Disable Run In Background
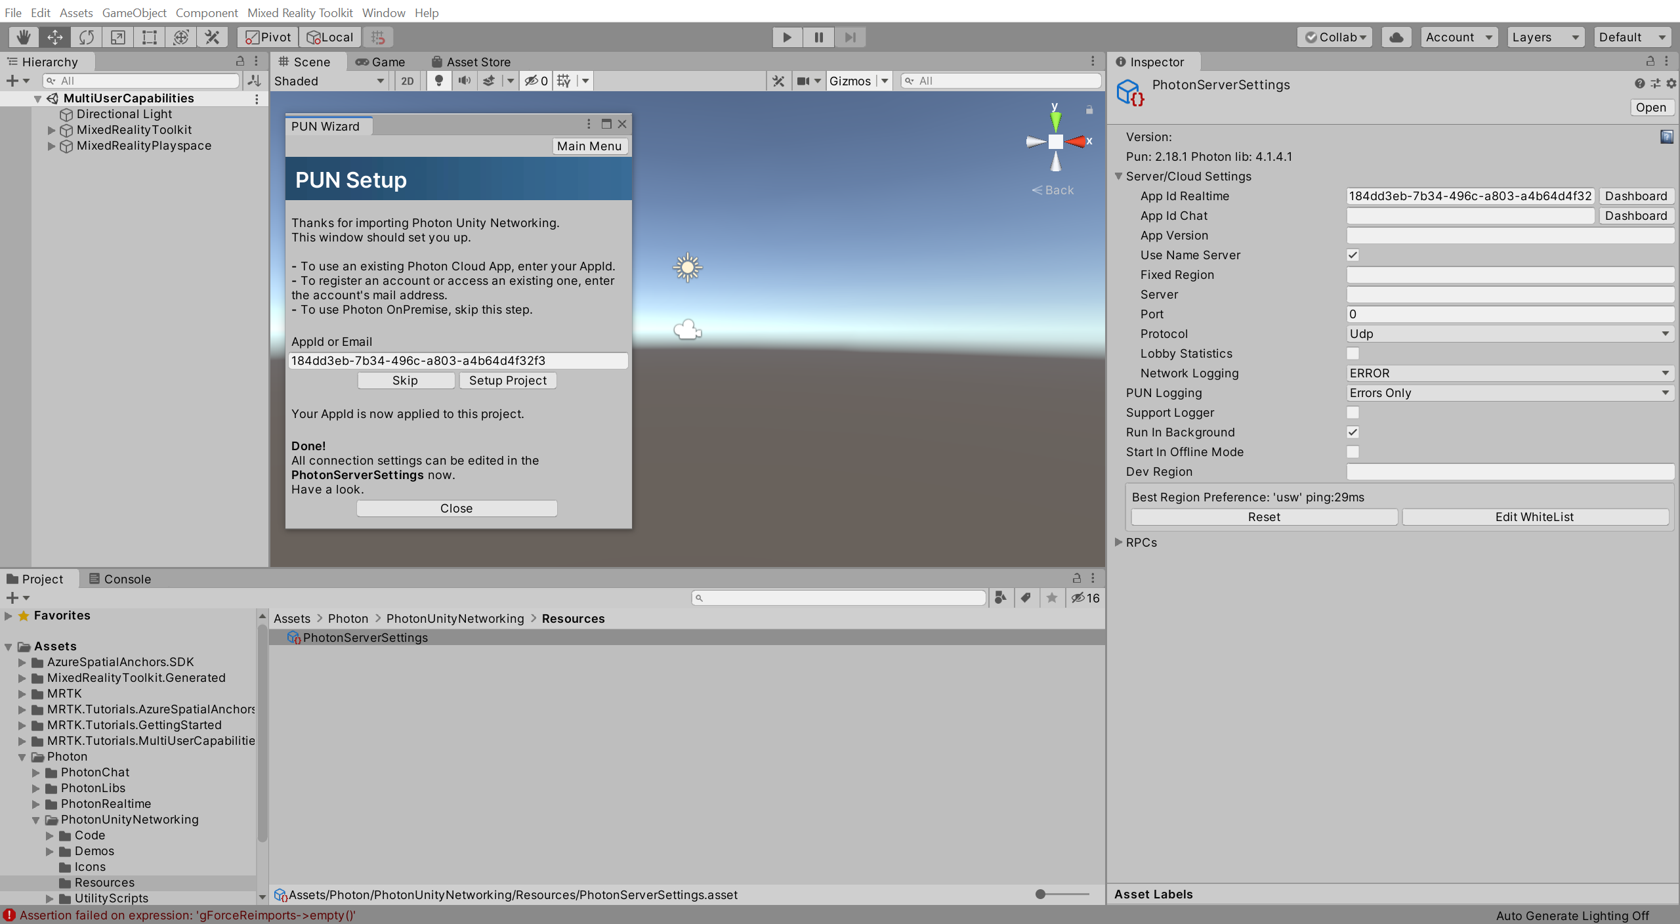Image resolution: width=1680 pixels, height=924 pixels. pyautogui.click(x=1353, y=432)
